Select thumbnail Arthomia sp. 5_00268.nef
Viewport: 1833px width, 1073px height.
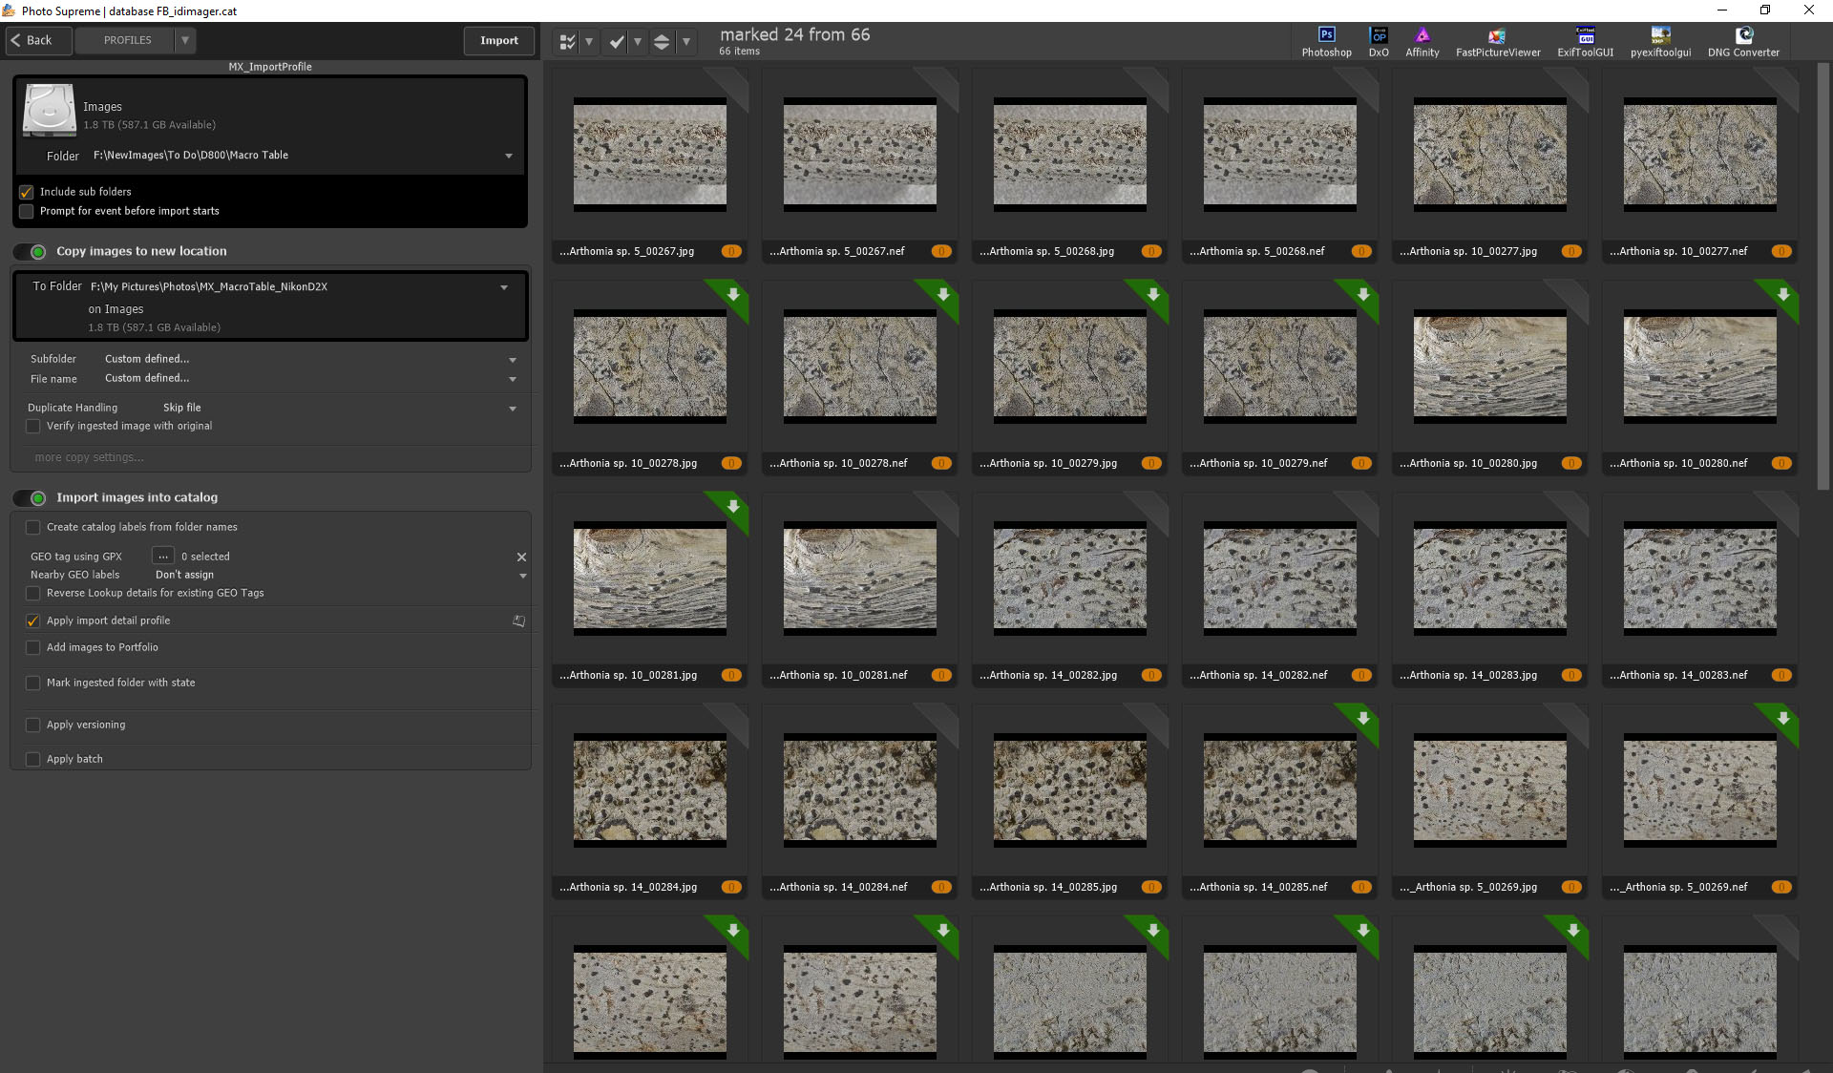[x=1279, y=154]
